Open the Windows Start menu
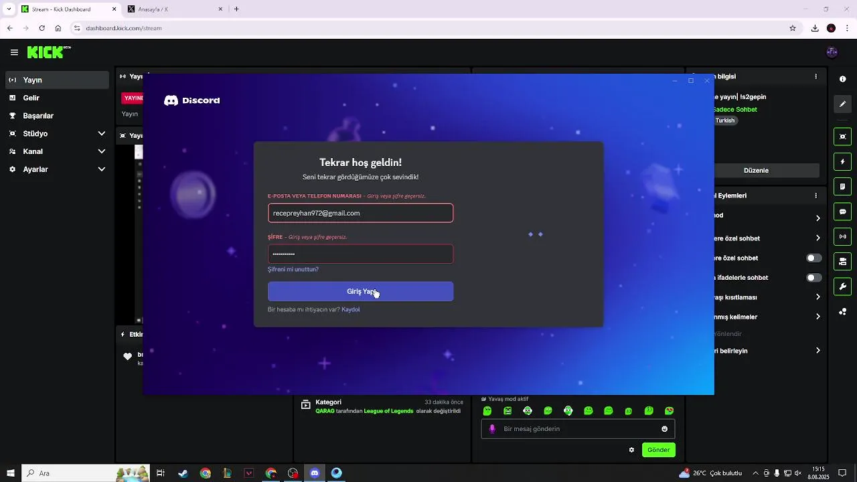The image size is (857, 482). [11, 473]
